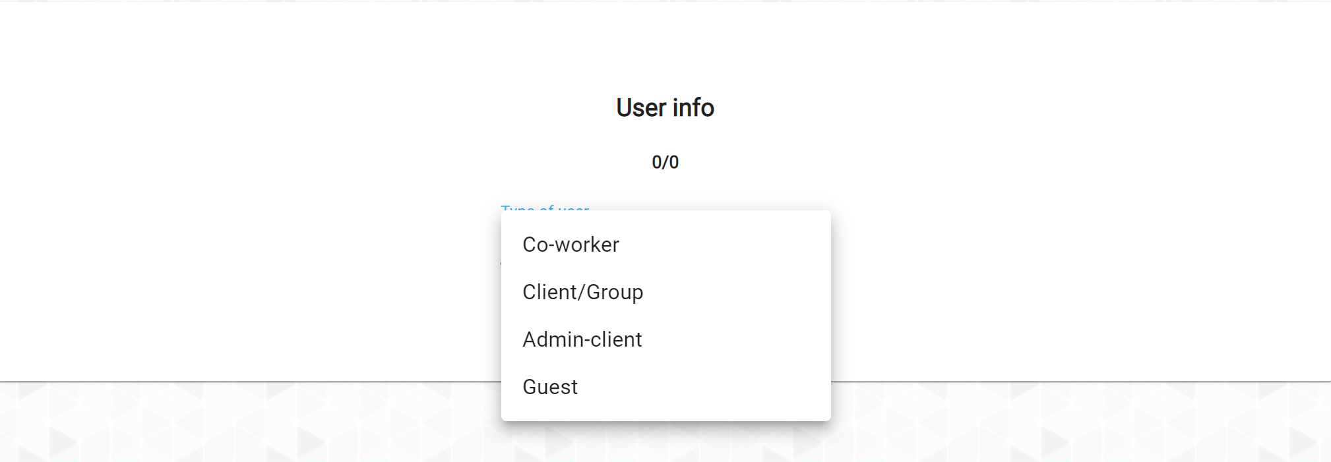This screenshot has width=1331, height=462.
Task: Click the 0/0 counter text
Action: (665, 162)
